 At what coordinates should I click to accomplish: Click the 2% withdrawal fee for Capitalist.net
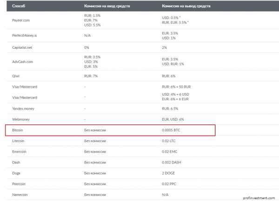pos(164,47)
